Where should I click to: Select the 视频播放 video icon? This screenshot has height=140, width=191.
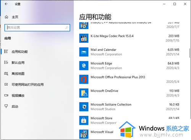(x=6, y=95)
